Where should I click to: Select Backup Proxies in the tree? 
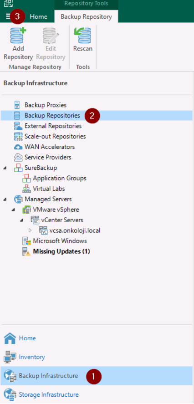tap(46, 105)
